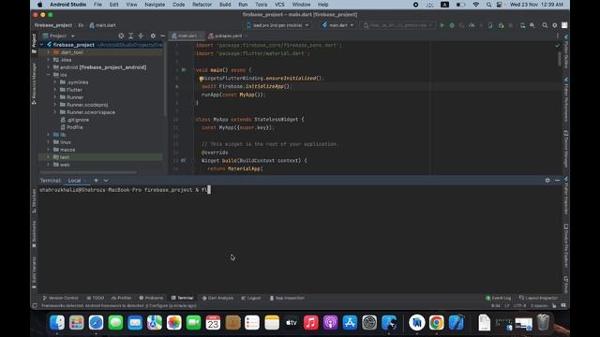Screen dimensions: 600x337
Task: Expand all in Project panel
Action: pyautogui.click(x=131, y=36)
